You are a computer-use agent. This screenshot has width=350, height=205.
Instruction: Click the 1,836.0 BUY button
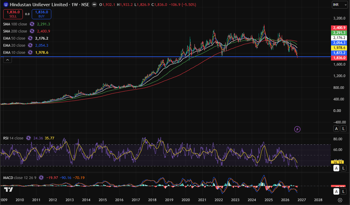(x=42, y=14)
